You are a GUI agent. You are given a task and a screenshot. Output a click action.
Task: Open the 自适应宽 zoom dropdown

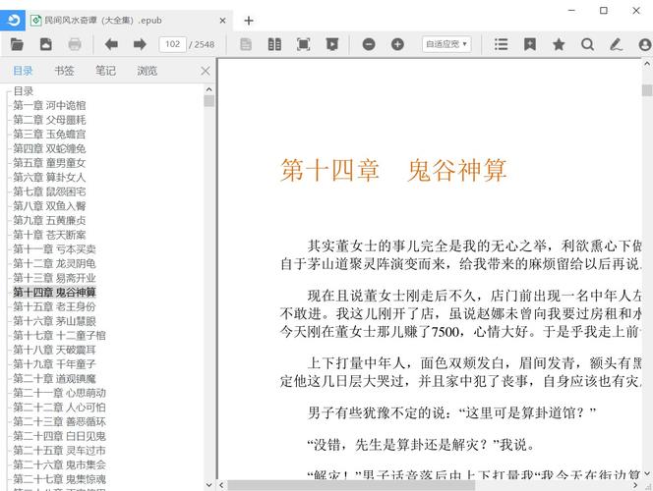coord(445,44)
